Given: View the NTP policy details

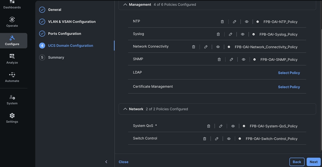Looking at the screenshot, I should (247, 22).
